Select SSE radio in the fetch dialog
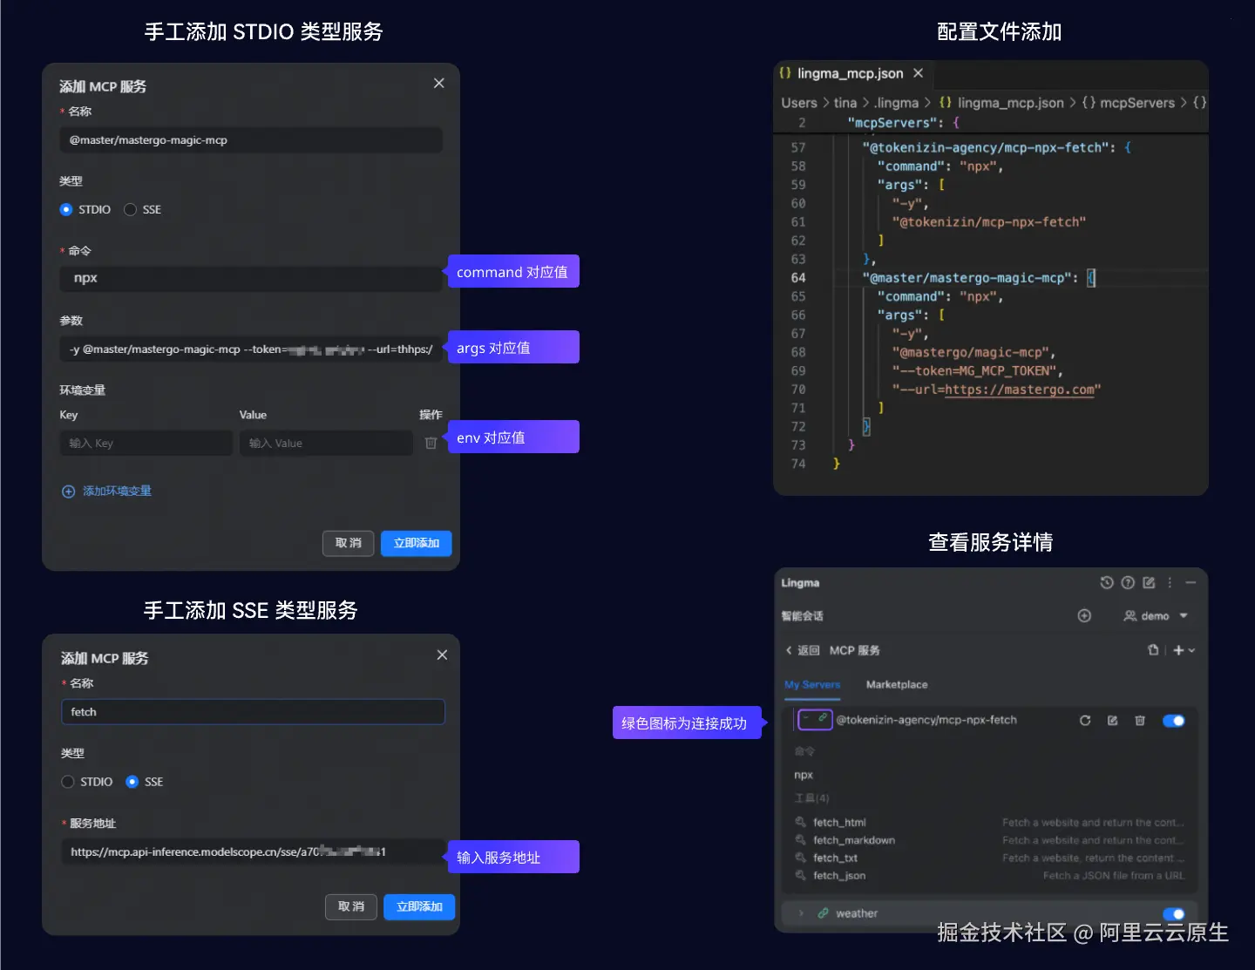Viewport: 1255px width, 970px height. pyautogui.click(x=132, y=782)
